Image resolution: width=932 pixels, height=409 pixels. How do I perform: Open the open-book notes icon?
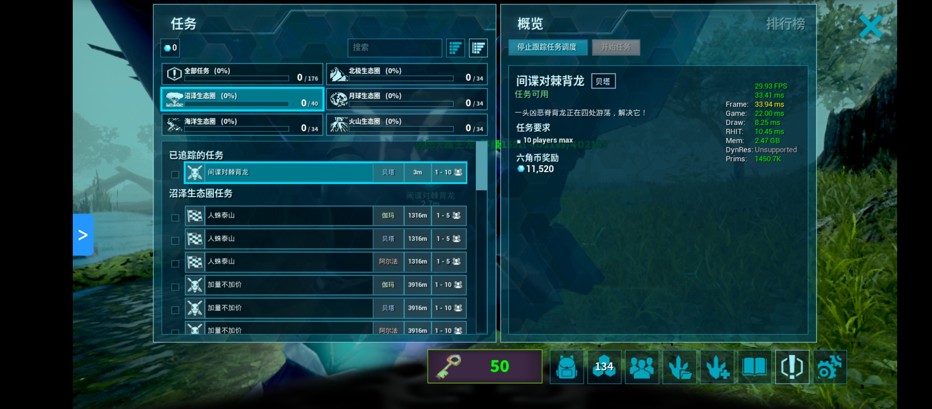754,367
